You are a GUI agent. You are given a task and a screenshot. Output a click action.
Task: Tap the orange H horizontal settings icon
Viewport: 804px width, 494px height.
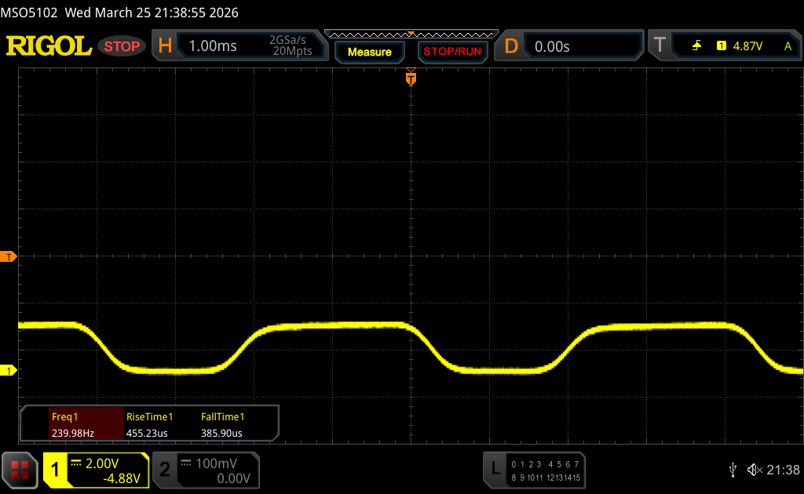pos(165,46)
